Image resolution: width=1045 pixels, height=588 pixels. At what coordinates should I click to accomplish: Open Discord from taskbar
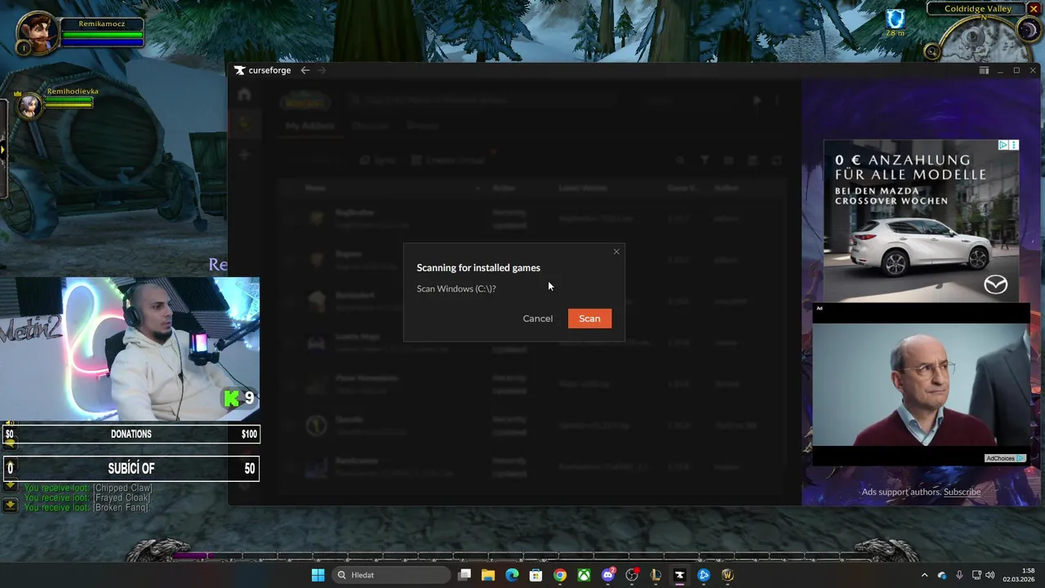click(607, 575)
